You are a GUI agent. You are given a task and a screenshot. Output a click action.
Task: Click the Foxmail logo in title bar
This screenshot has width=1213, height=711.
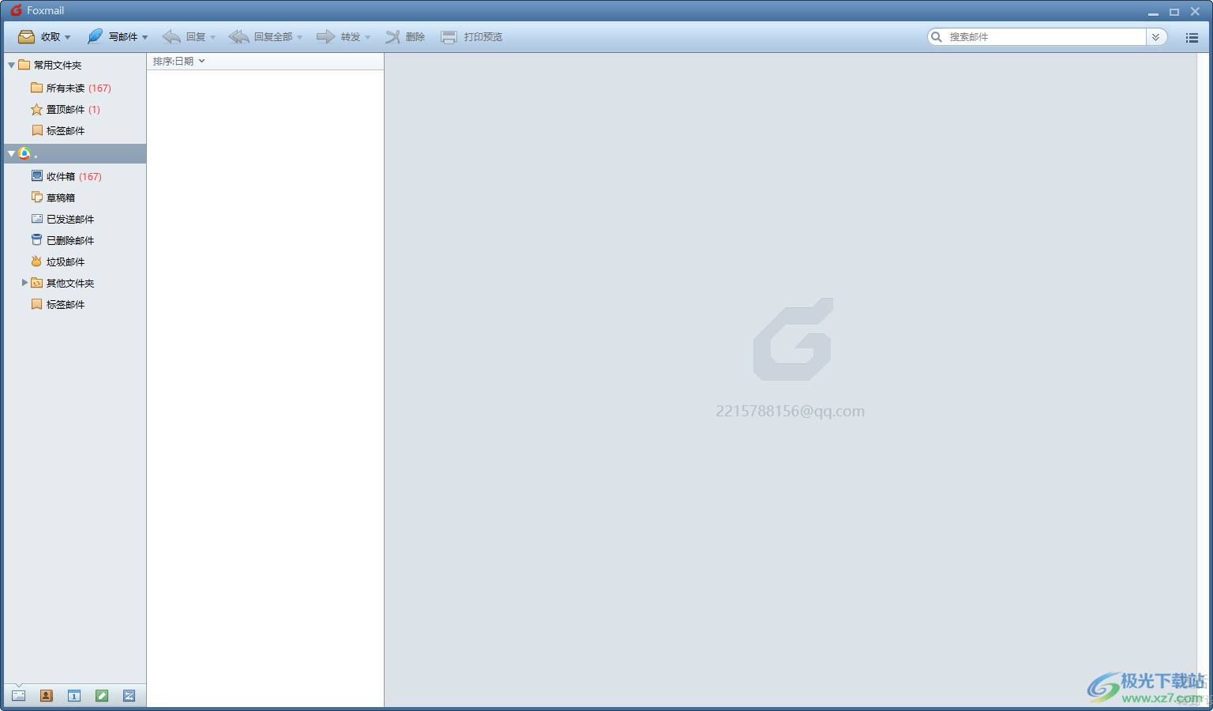(x=16, y=10)
